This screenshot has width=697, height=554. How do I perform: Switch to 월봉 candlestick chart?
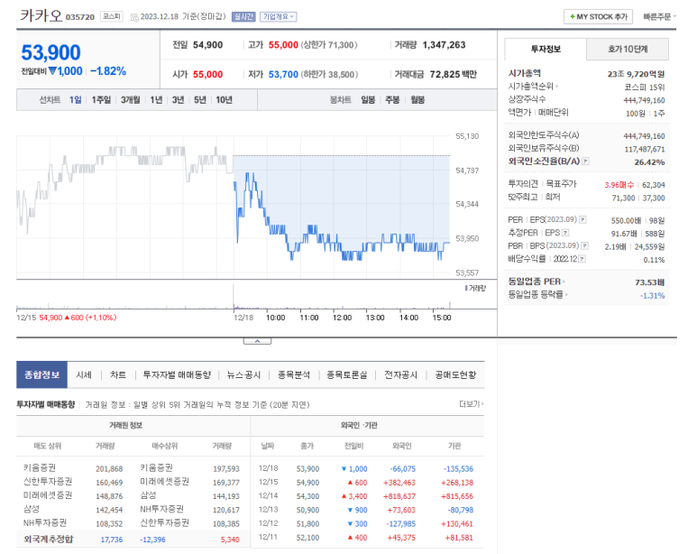pos(417,99)
